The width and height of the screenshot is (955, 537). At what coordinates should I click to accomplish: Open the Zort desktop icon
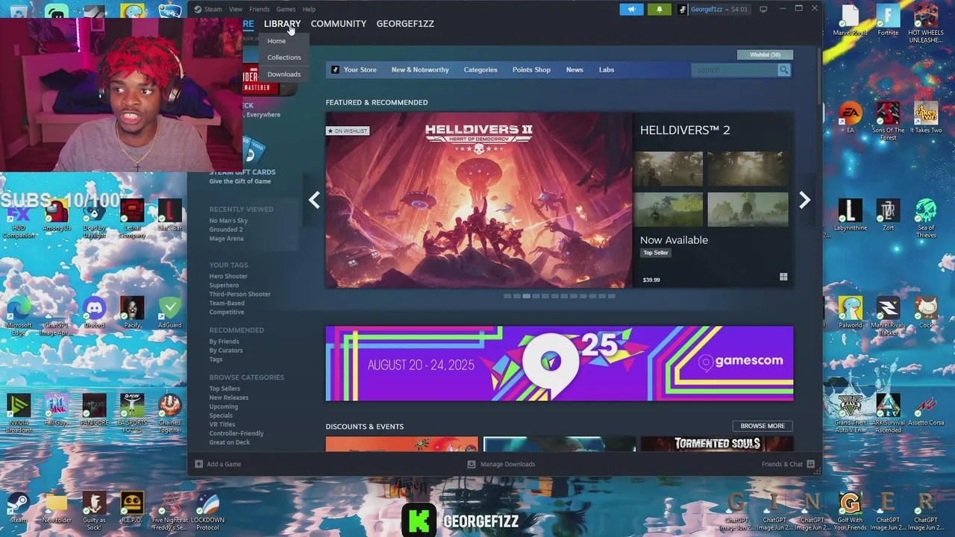pos(888,215)
